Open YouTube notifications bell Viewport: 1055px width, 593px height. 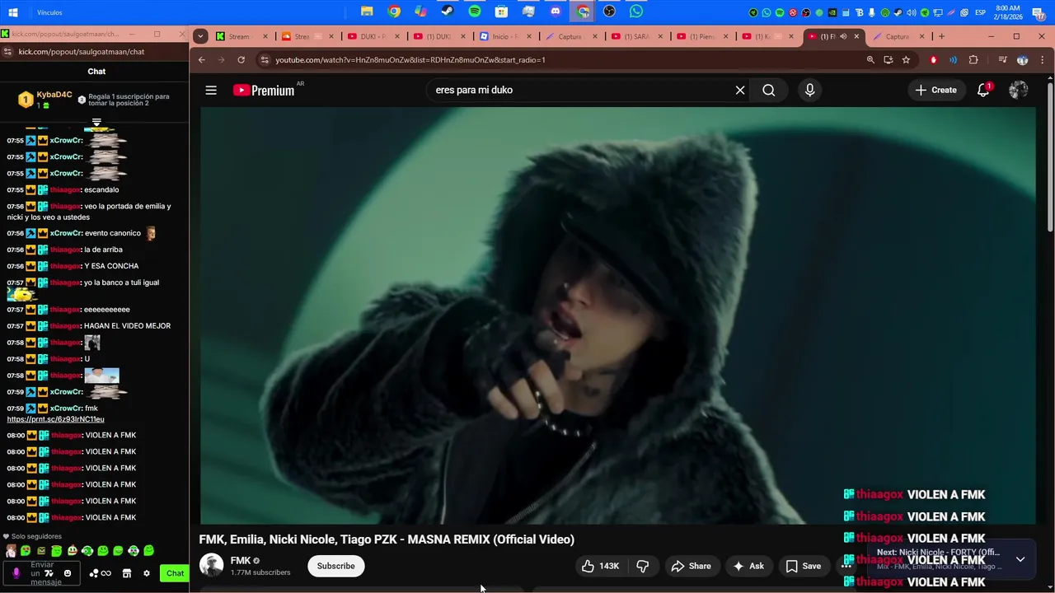coord(983,90)
